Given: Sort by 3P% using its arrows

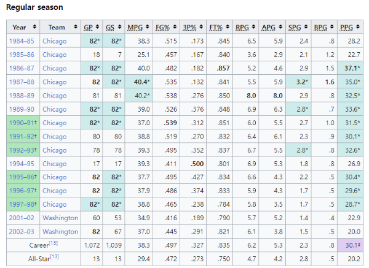Looking at the screenshot, I should point(201,27).
